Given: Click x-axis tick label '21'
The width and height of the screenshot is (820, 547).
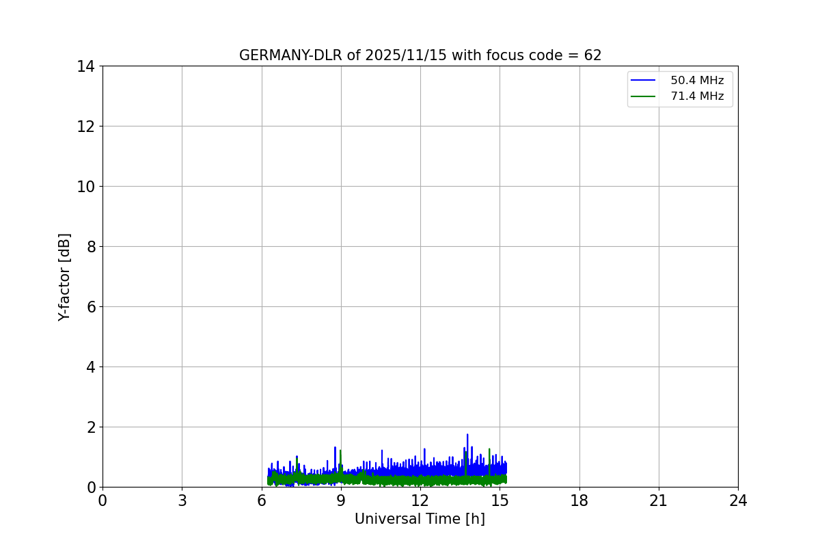Looking at the screenshot, I should pyautogui.click(x=659, y=501).
